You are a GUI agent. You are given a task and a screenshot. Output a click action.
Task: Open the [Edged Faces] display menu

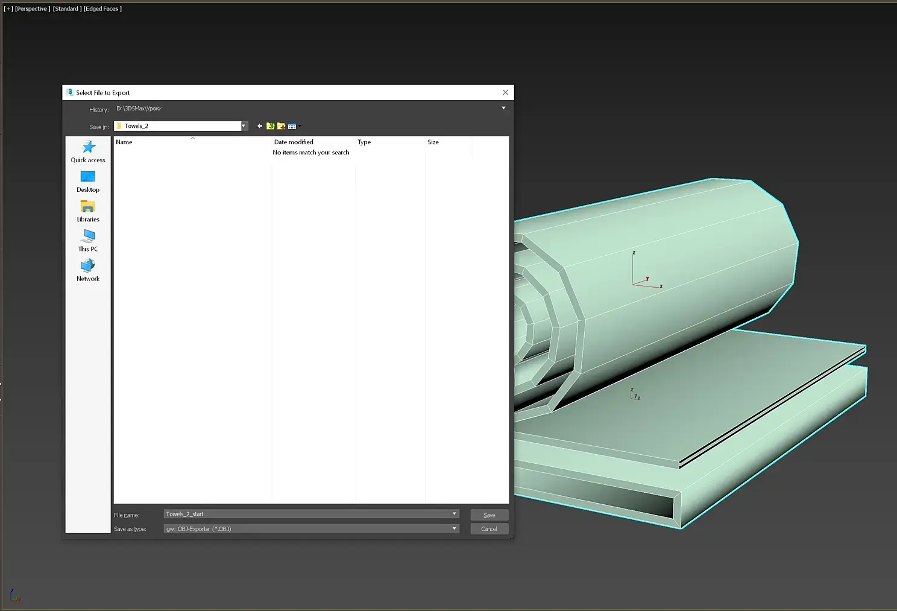click(x=102, y=8)
